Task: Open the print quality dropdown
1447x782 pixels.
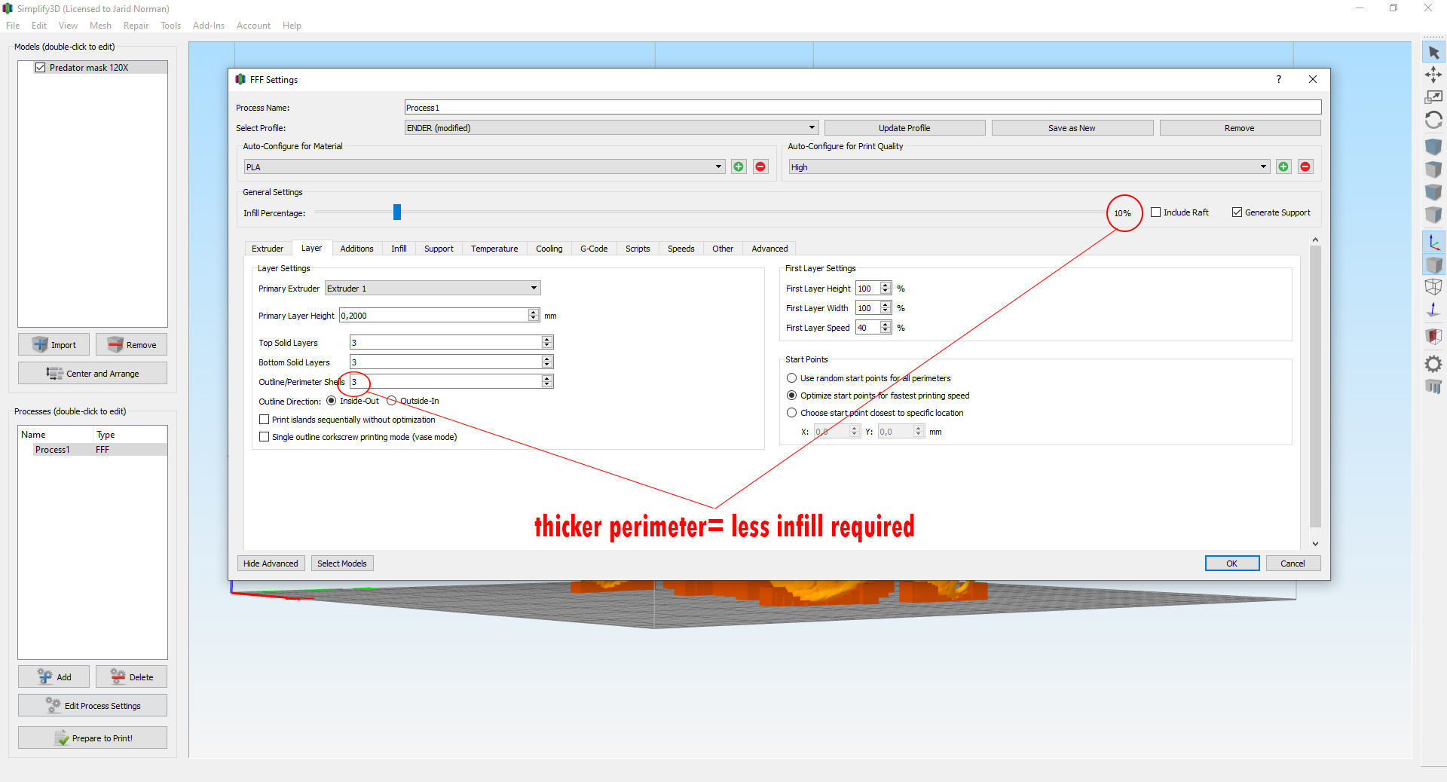Action: coord(1029,167)
